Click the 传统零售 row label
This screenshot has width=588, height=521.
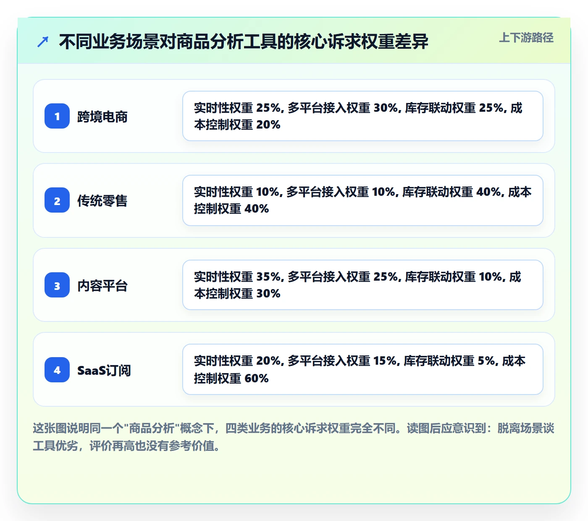[x=102, y=200]
